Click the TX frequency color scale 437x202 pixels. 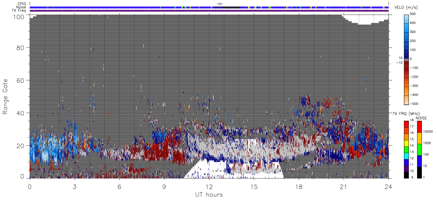point(406,150)
